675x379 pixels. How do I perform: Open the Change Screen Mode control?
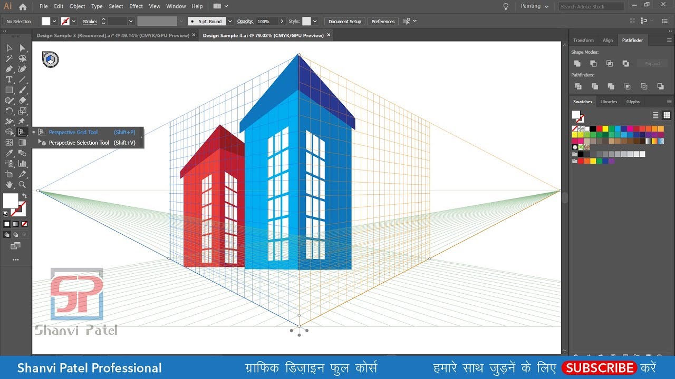[x=15, y=246]
